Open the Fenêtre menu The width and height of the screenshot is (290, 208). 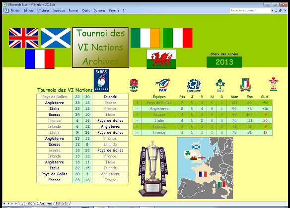114,11
